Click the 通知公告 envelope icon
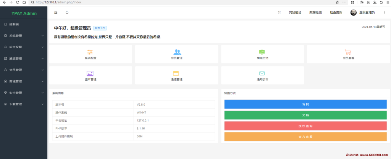The height and width of the screenshot is (159, 391). point(262,73)
